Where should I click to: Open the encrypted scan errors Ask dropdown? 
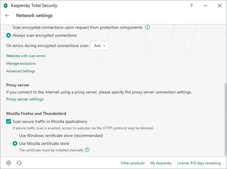(99, 46)
